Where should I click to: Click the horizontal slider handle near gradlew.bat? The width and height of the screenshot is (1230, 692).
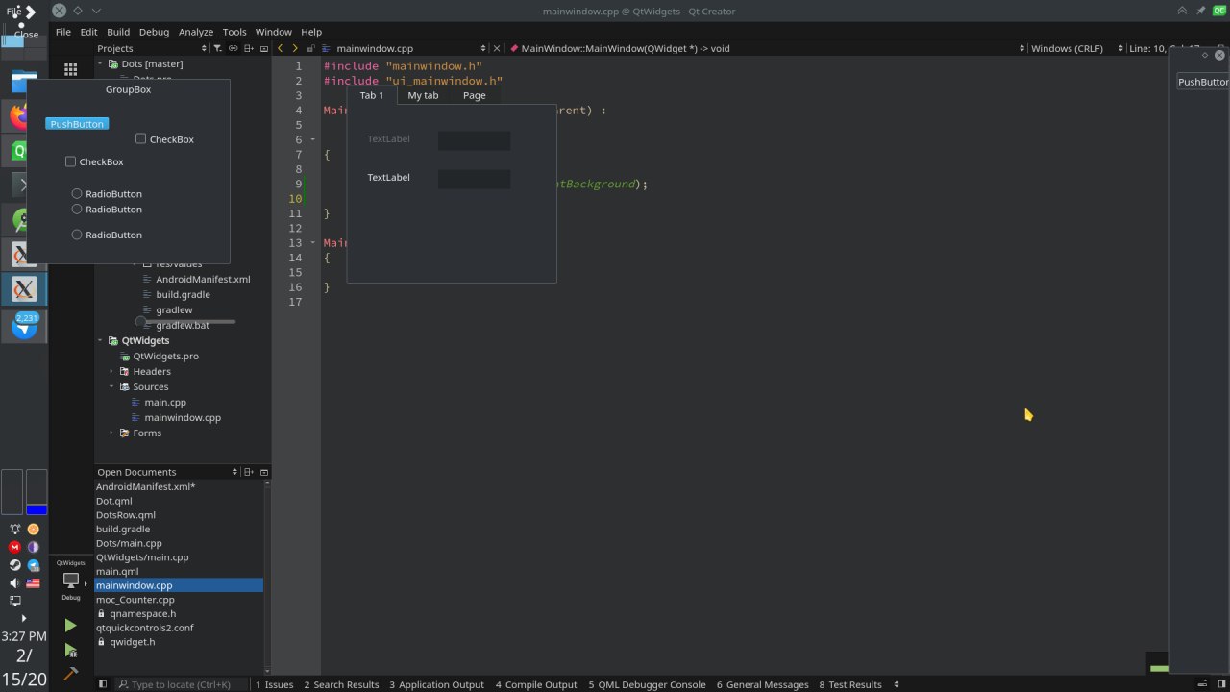tap(141, 321)
